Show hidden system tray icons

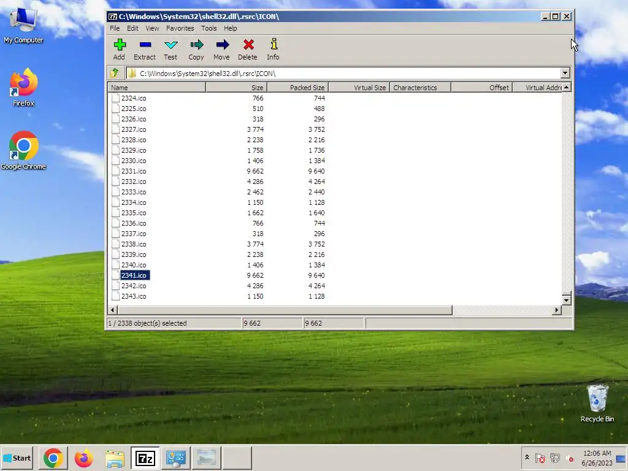pos(527,458)
